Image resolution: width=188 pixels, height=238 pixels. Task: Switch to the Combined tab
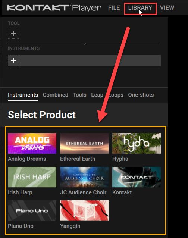pos(55,95)
